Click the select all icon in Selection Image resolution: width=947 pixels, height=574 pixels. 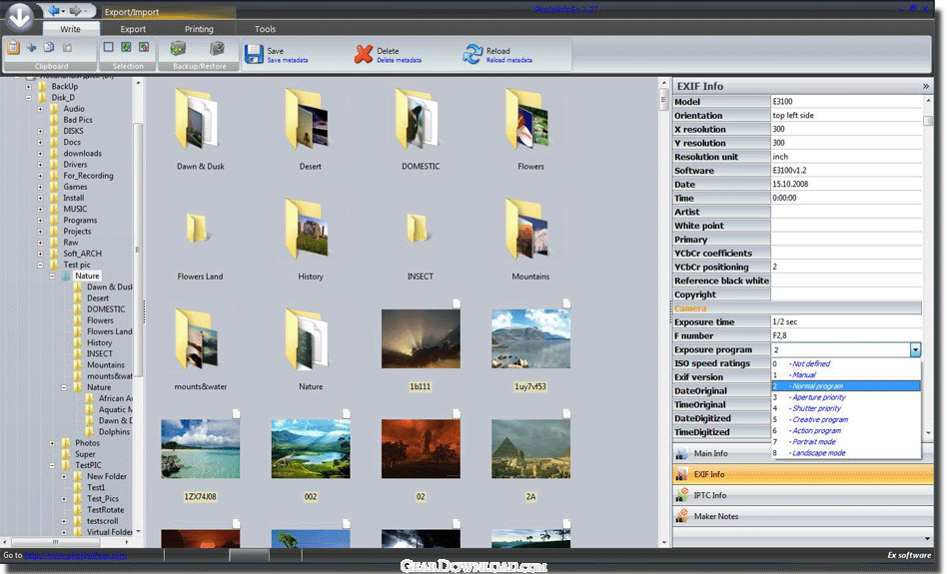point(126,47)
